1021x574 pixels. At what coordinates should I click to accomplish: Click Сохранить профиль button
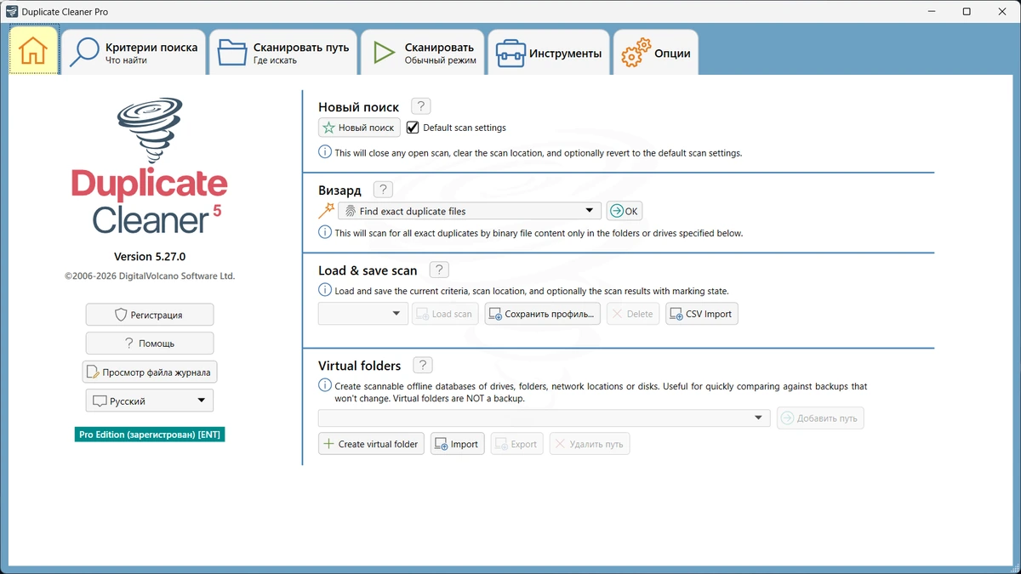[x=543, y=314]
